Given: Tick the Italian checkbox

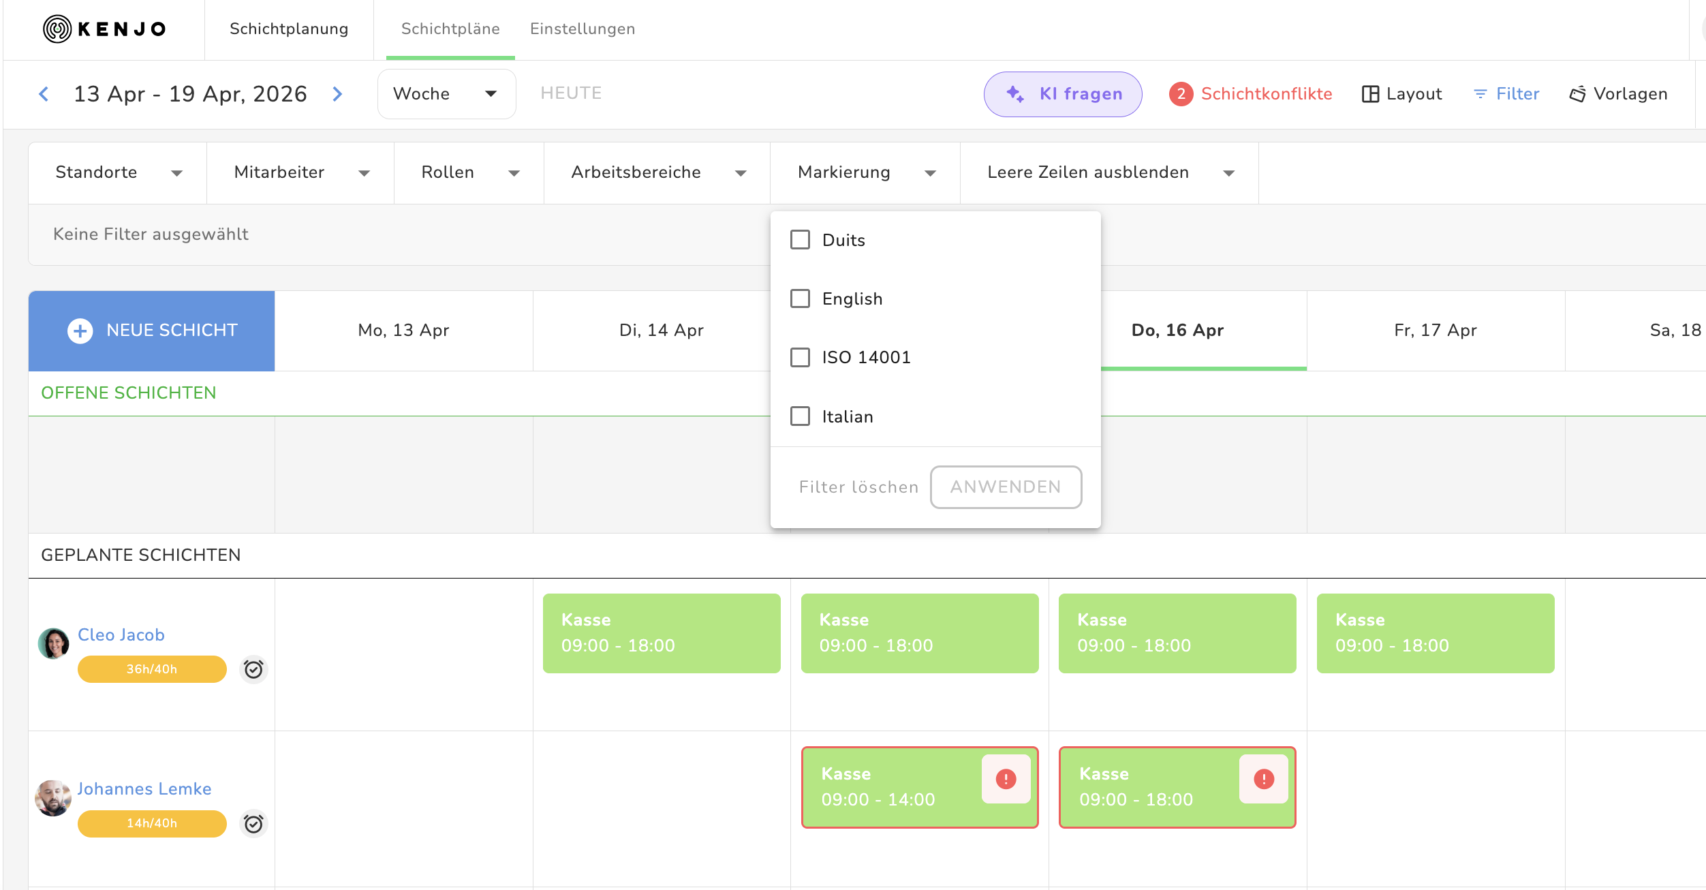Looking at the screenshot, I should pyautogui.click(x=800, y=416).
